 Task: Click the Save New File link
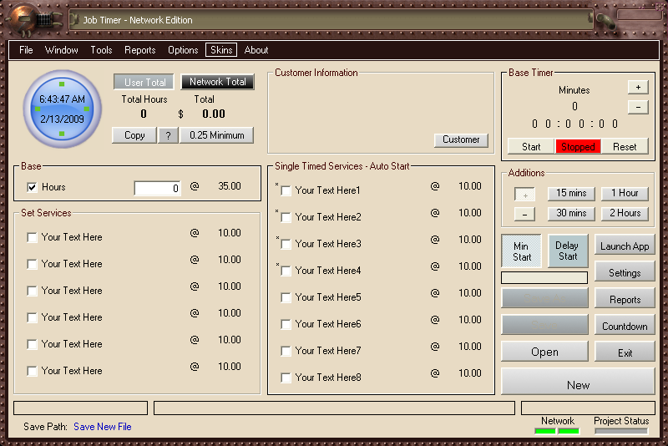102,427
